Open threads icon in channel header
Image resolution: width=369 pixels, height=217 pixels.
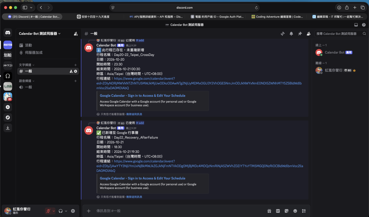coord(283,34)
